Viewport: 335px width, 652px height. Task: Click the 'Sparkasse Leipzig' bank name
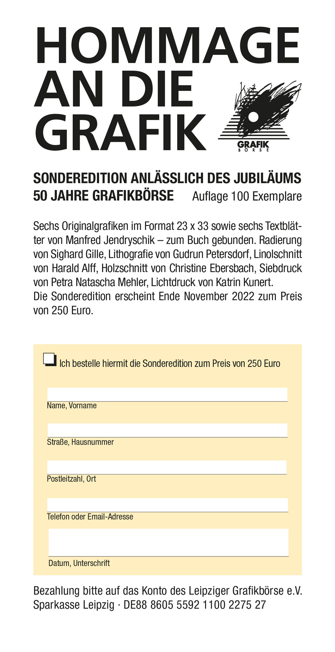point(74,605)
